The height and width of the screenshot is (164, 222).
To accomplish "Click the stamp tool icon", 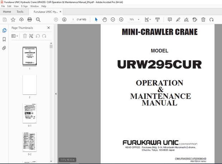I will 195,20.
